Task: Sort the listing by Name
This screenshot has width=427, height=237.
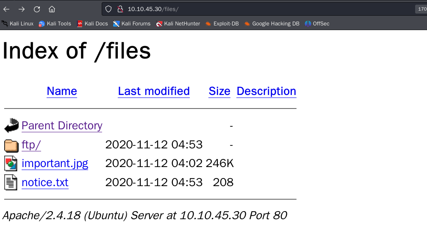Action: (62, 91)
